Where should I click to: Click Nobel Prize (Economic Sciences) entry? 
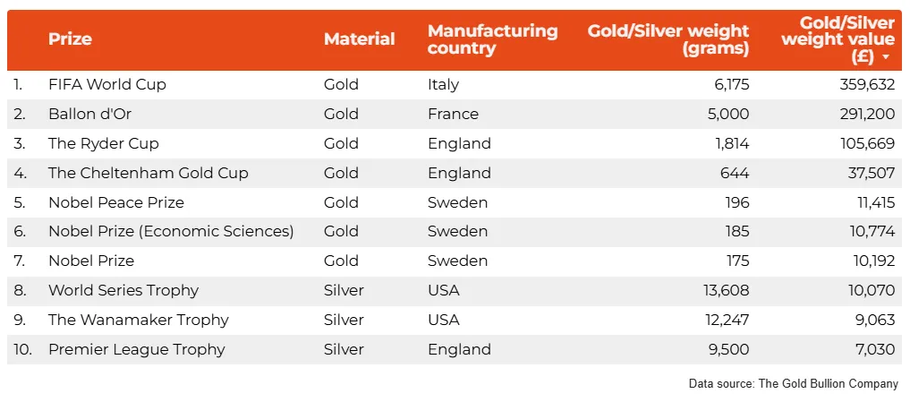click(x=170, y=231)
